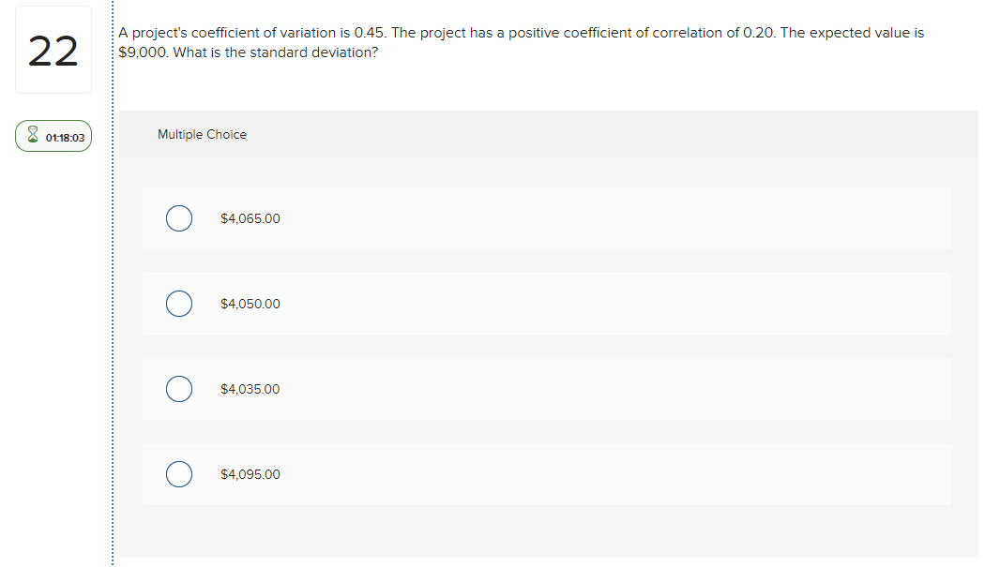Click the timer showing 01:18:03
Screen dimensions: 1000x567
point(63,135)
